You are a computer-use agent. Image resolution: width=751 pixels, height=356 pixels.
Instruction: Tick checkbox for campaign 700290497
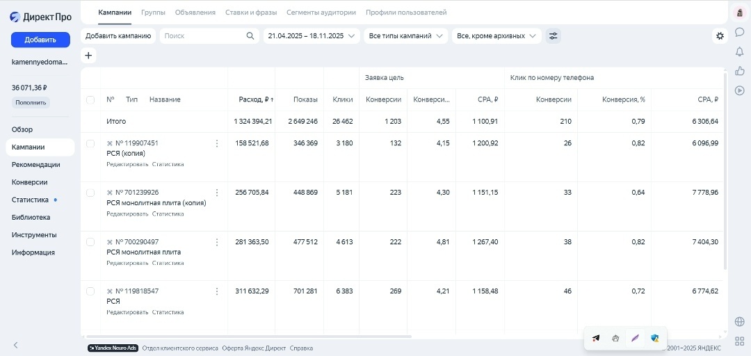point(90,242)
